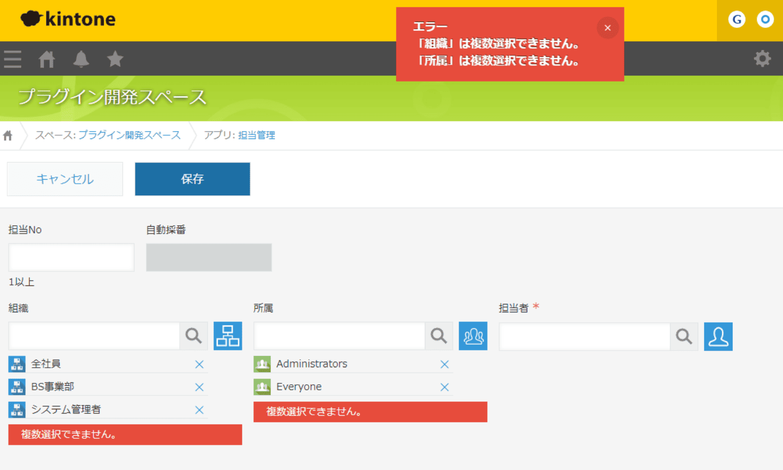
Task: Open the settings gear menu
Action: (762, 59)
